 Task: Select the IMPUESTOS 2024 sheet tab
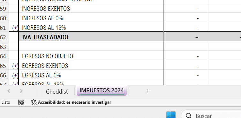(x=102, y=91)
